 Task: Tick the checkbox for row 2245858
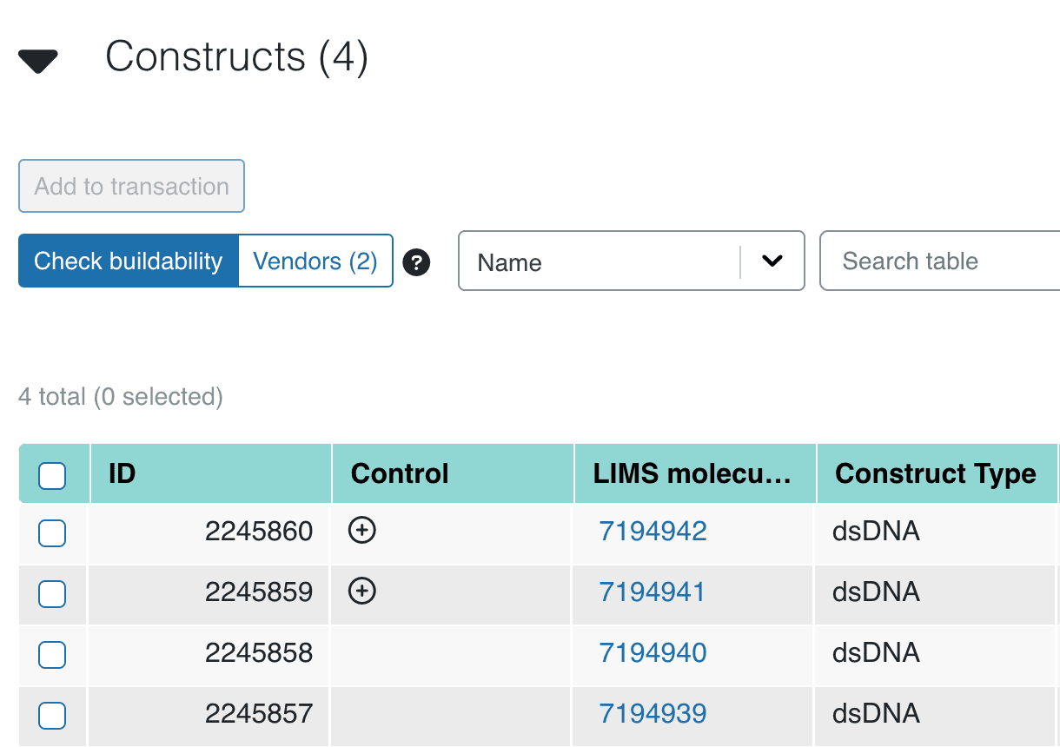[x=52, y=654]
